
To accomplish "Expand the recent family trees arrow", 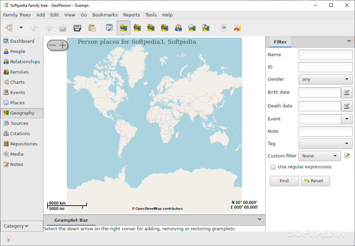I will [21, 28].
